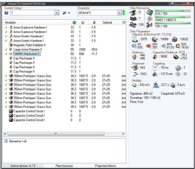
Task: Click the capacitor recharge icon beside +79.5
Action: [x=176, y=57]
